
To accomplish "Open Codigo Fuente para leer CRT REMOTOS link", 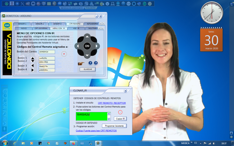I will click(x=96, y=131).
